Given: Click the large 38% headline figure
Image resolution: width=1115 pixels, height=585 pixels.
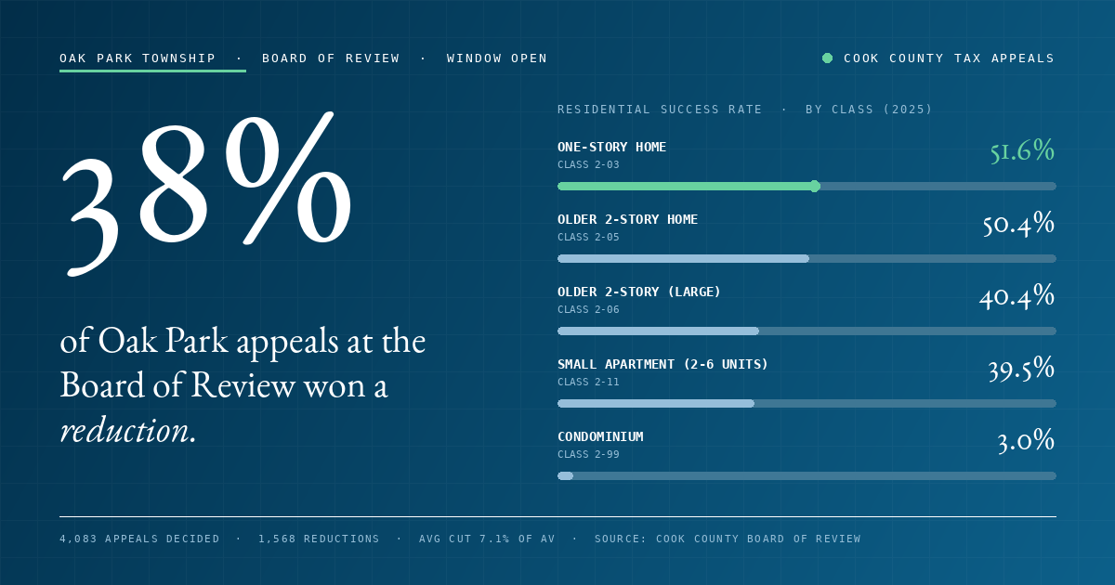Looking at the screenshot, I should tap(206, 192).
